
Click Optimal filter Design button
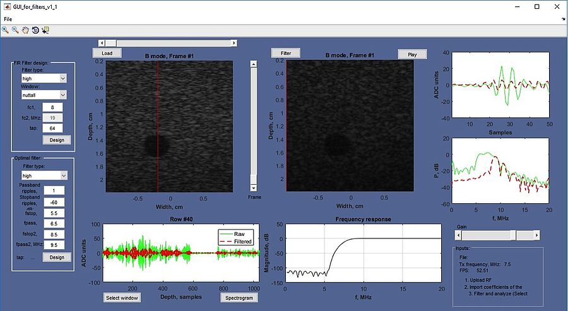[x=56, y=257]
